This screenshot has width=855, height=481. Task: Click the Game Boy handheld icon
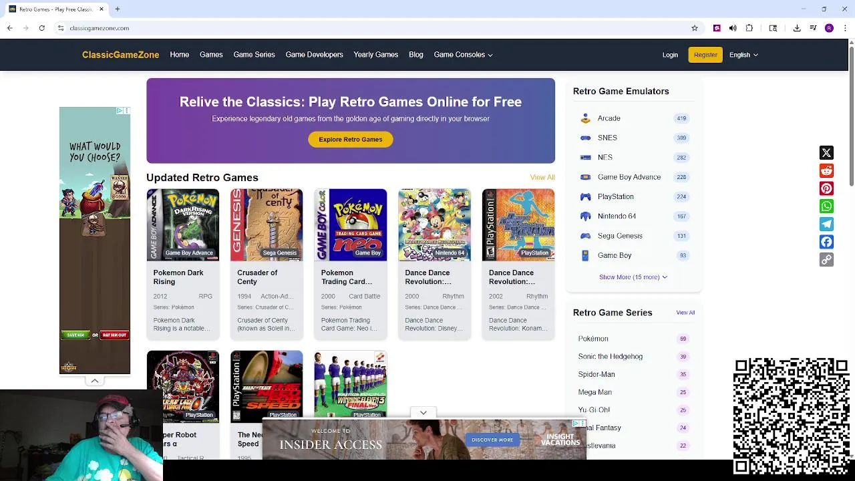point(585,255)
